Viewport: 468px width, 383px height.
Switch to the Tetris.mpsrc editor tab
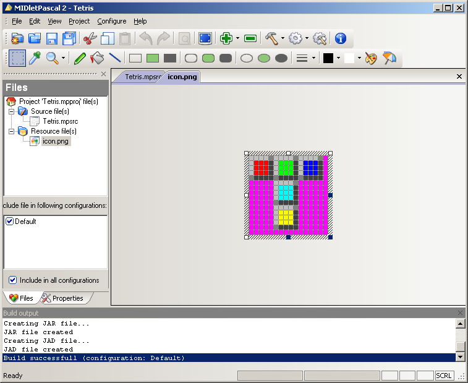tap(142, 77)
